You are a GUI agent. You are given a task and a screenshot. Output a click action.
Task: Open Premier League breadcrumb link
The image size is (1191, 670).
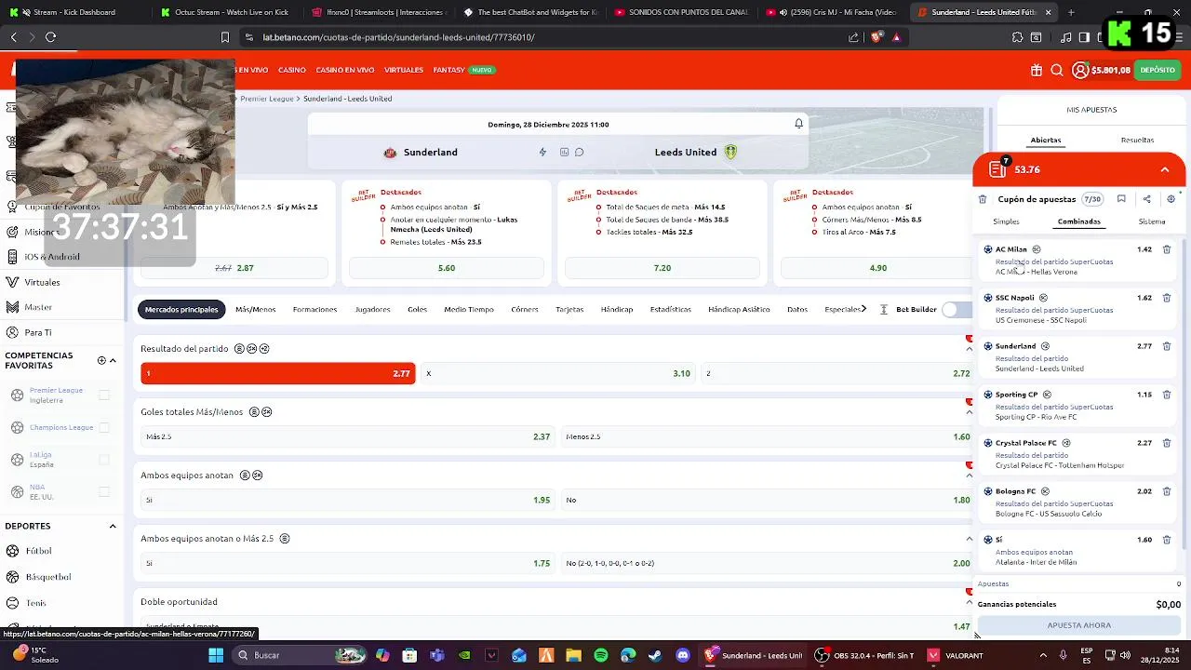(x=267, y=99)
